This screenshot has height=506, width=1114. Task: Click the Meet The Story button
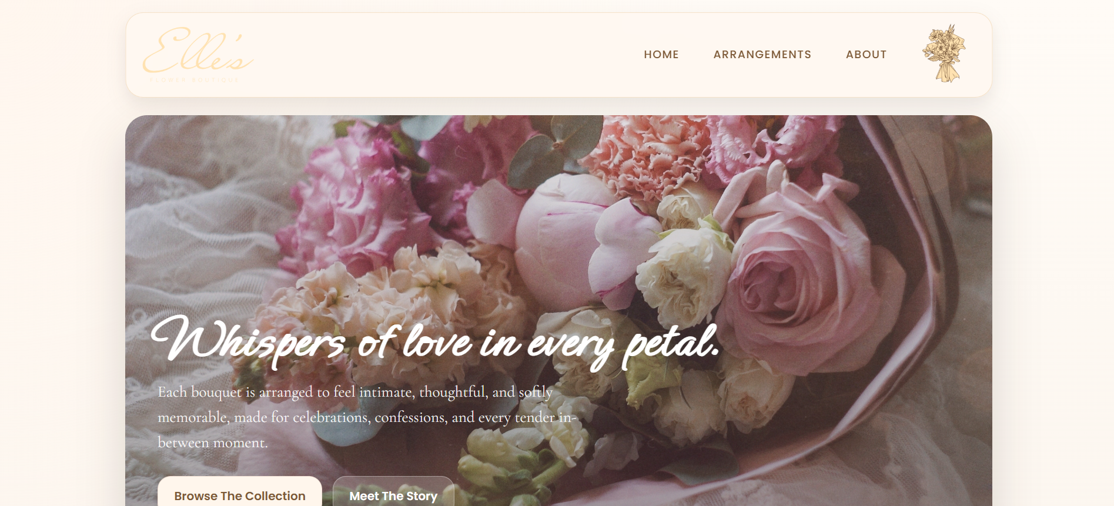pyautogui.click(x=393, y=492)
